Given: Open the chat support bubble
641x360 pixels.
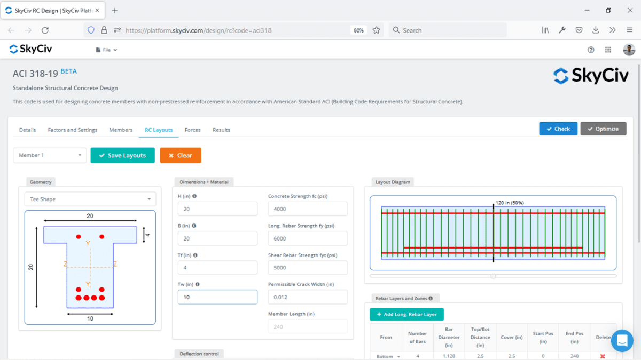Looking at the screenshot, I should pos(622,341).
